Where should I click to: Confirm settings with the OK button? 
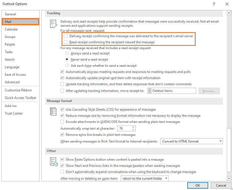pos(198,185)
